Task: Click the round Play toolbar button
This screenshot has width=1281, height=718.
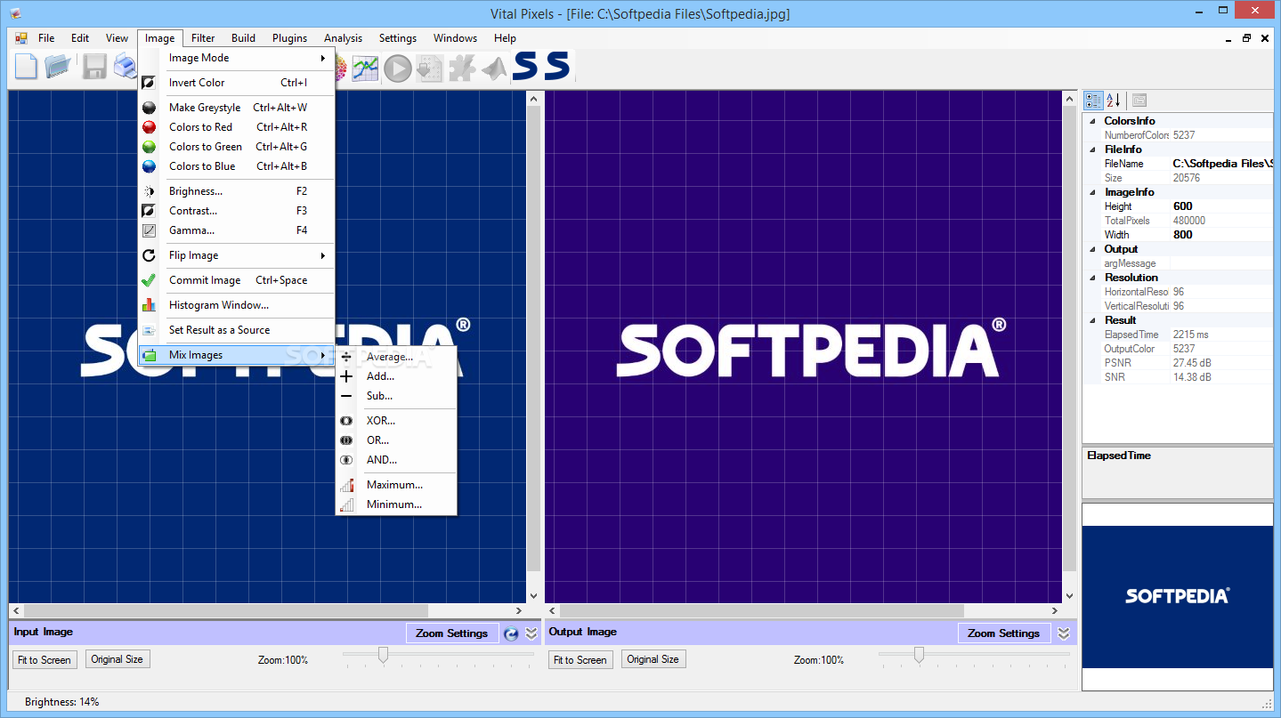Action: [398, 68]
